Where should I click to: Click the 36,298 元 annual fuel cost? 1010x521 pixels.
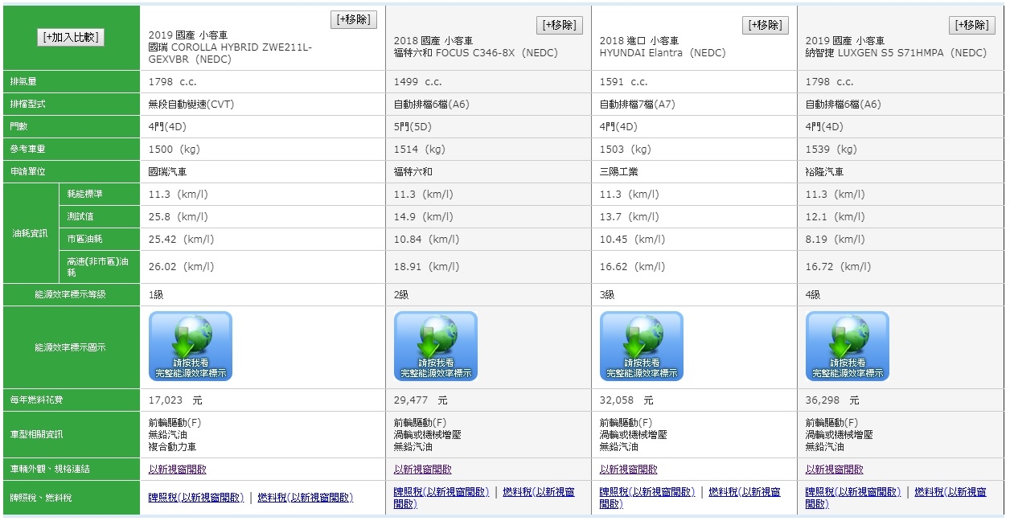(832, 400)
